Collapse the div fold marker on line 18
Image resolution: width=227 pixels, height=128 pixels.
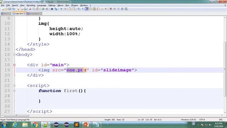point(14,65)
